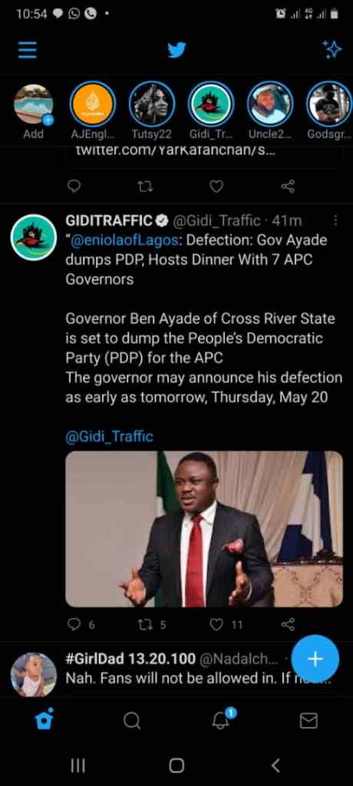Compose a new tweet with plus button
Image resolution: width=353 pixels, height=786 pixels.
tap(315, 659)
